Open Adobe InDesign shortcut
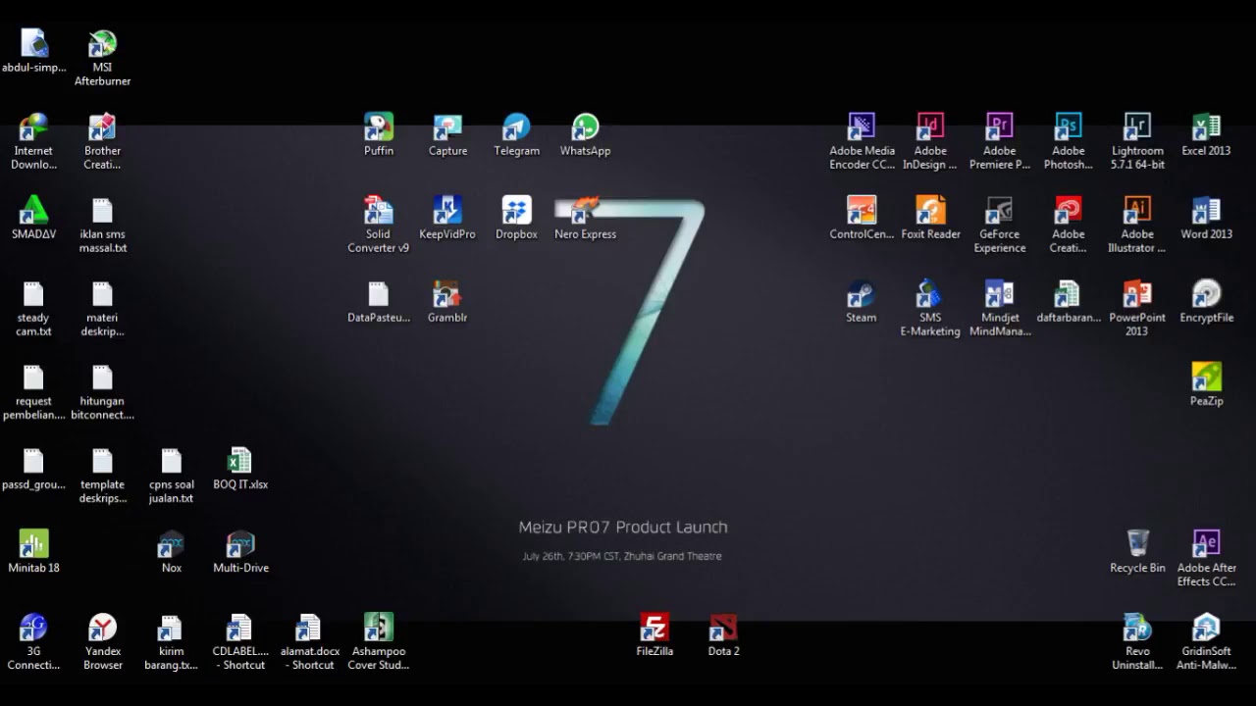 click(930, 127)
